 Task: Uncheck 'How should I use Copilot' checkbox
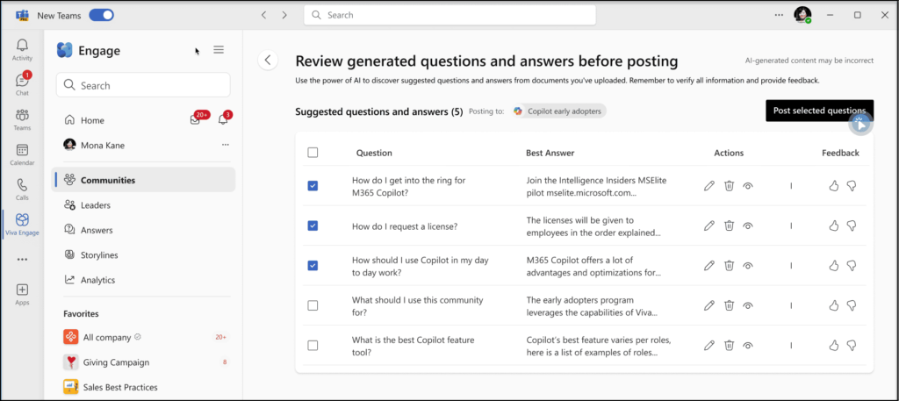point(313,265)
